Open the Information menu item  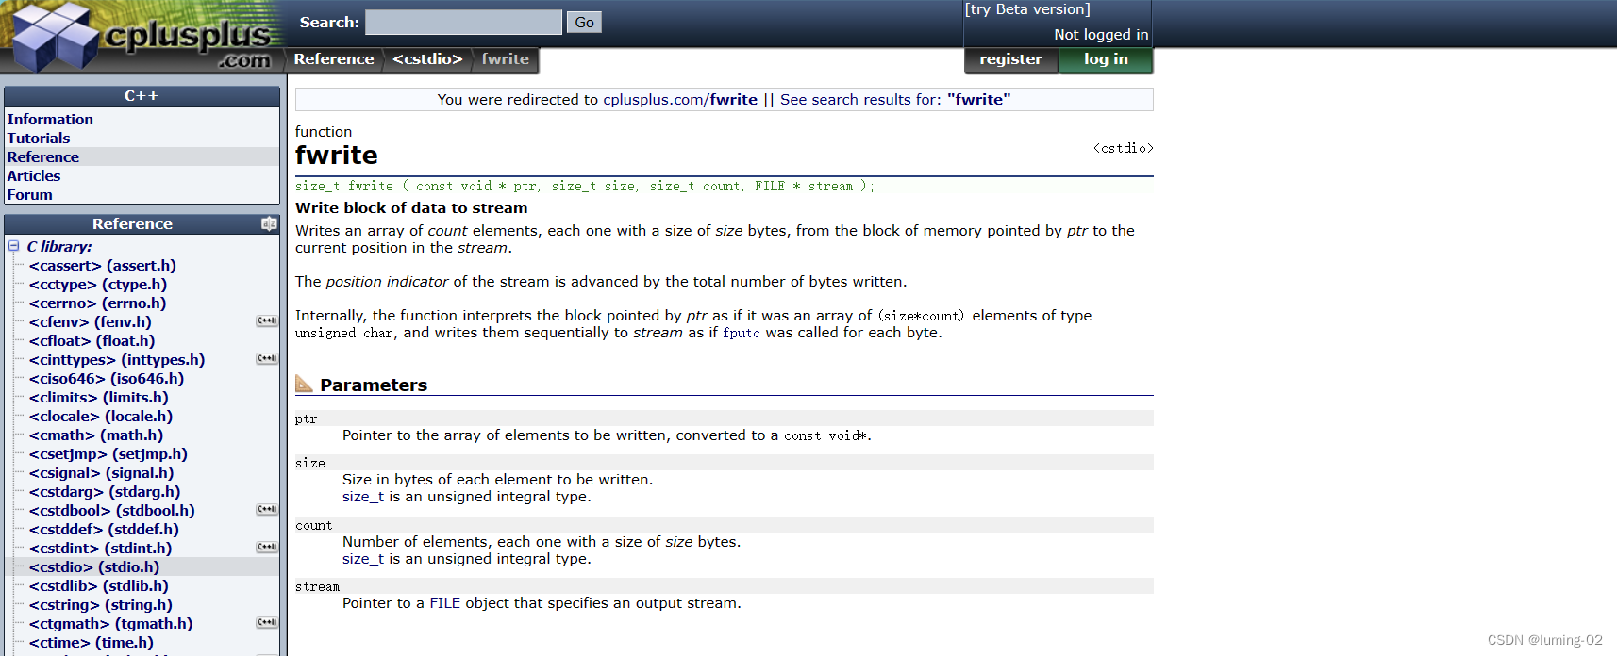(x=50, y=120)
